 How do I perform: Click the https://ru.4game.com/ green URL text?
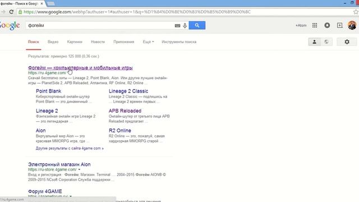[47, 73]
